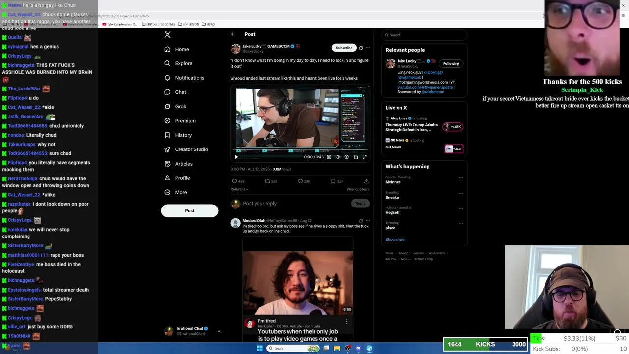The image size is (629, 354).
Task: Like the post with 29K likes
Action: point(300,181)
